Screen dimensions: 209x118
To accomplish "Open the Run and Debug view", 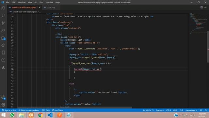I will pos(3,30).
